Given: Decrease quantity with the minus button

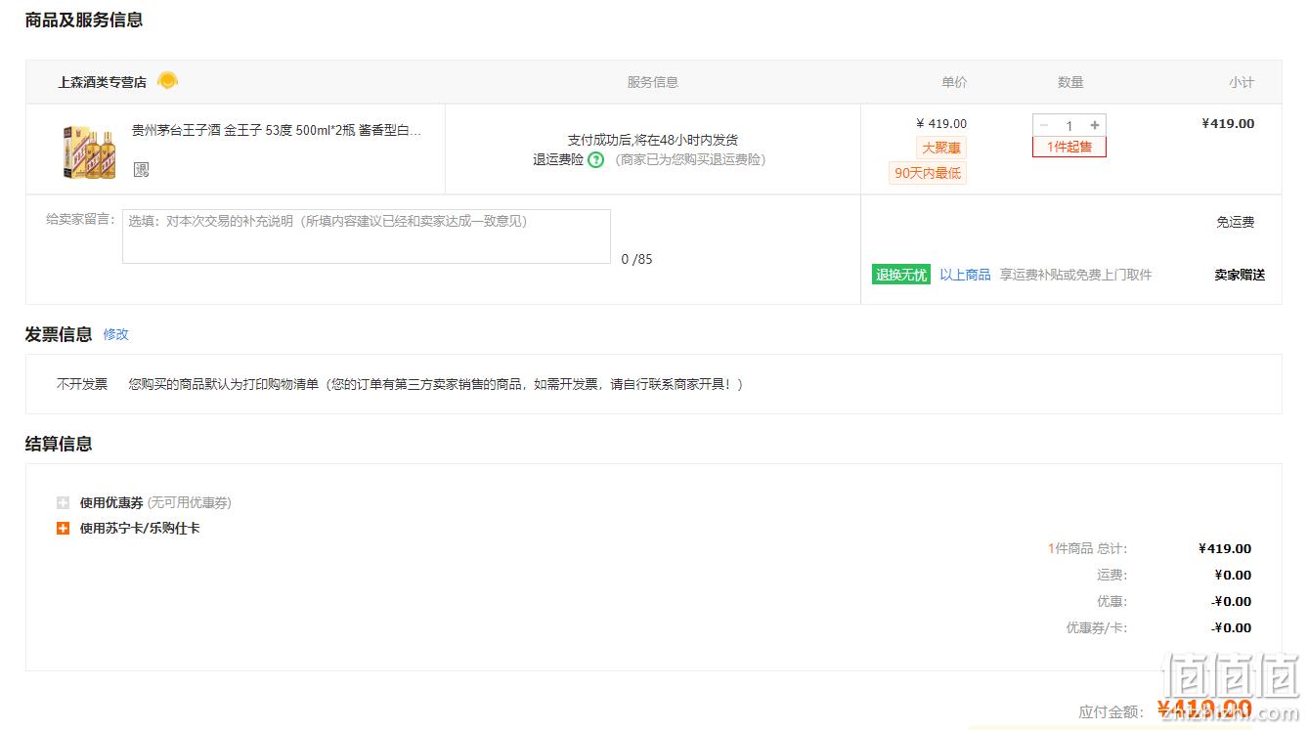Looking at the screenshot, I should [x=1044, y=125].
